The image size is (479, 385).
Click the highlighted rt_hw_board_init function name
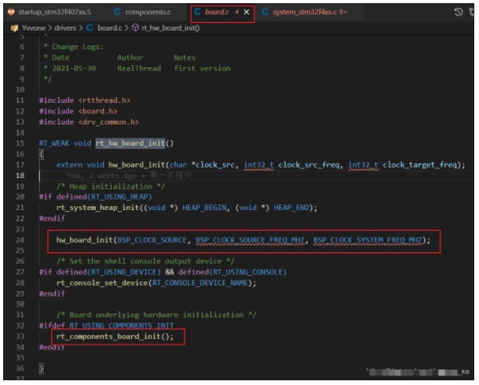130,143
